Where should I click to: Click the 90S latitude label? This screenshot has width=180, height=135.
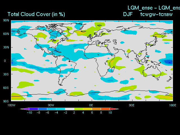point(6,101)
